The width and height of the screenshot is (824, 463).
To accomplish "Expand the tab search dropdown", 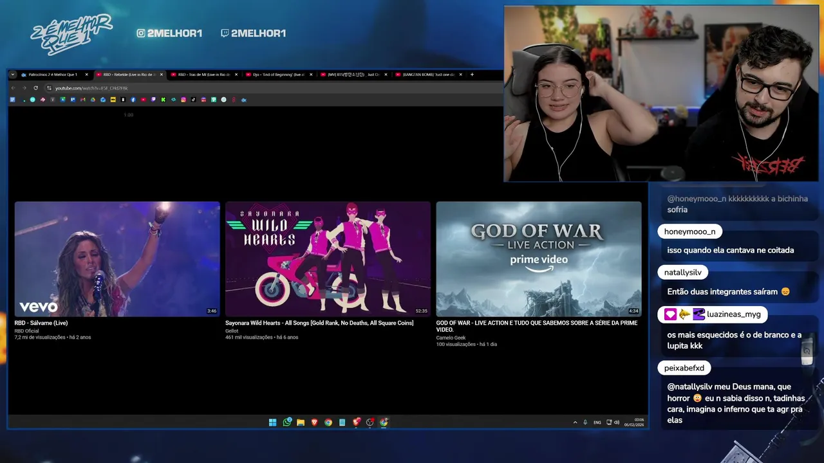I will [12, 75].
